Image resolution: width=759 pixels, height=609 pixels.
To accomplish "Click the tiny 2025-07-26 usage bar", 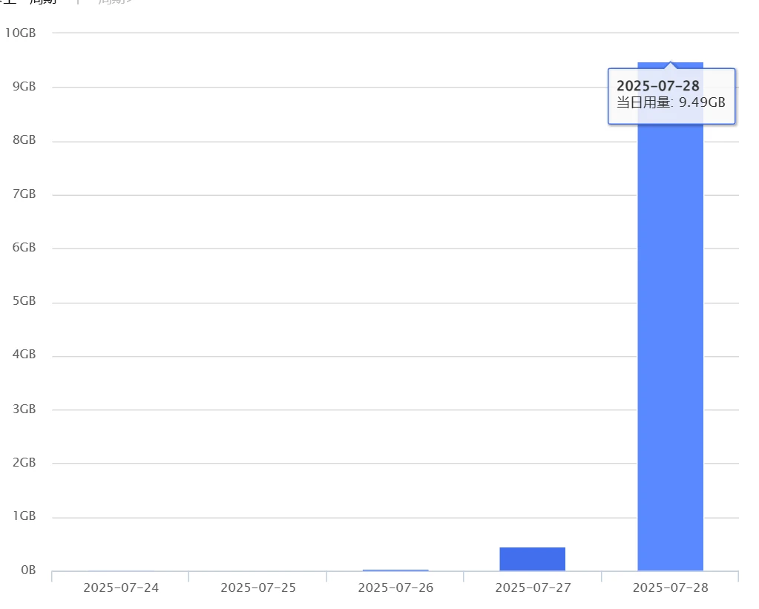I will tap(395, 570).
